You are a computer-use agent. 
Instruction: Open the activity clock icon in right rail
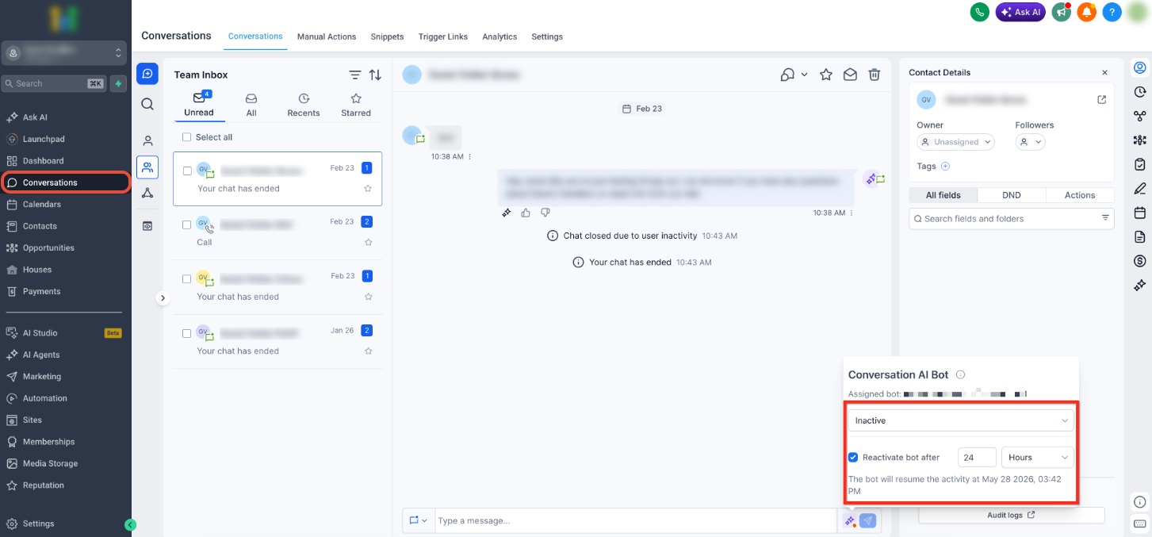click(1140, 91)
